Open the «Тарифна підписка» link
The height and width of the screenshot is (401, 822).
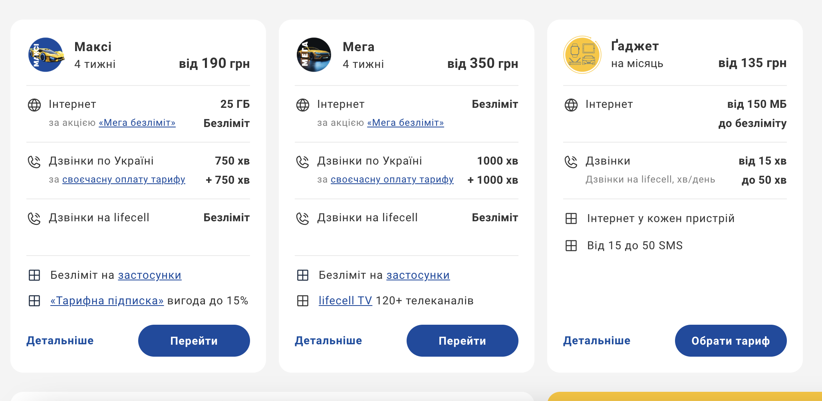click(107, 301)
